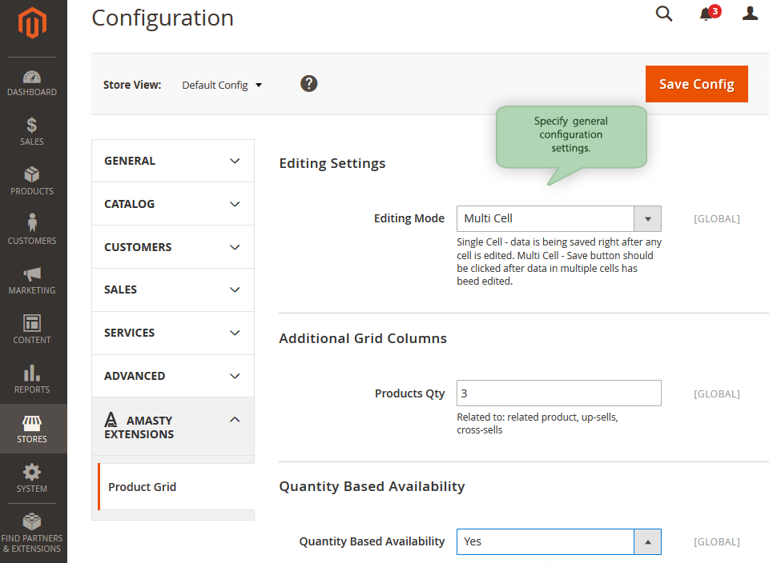The image size is (769, 563).
Task: Expand the Catalog configuration section
Action: (x=173, y=204)
